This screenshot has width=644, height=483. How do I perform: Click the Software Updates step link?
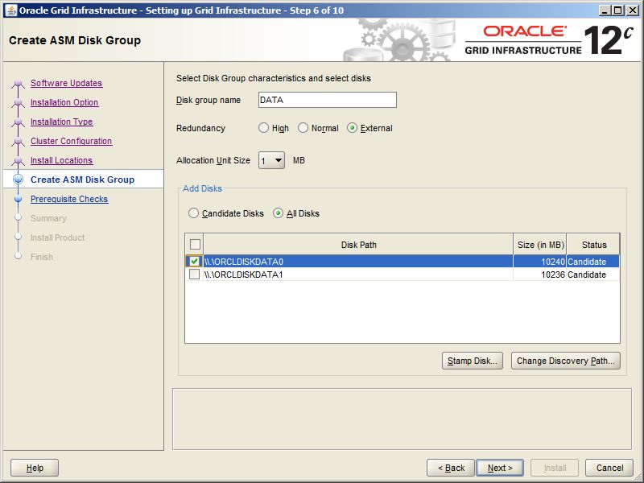[x=67, y=83]
